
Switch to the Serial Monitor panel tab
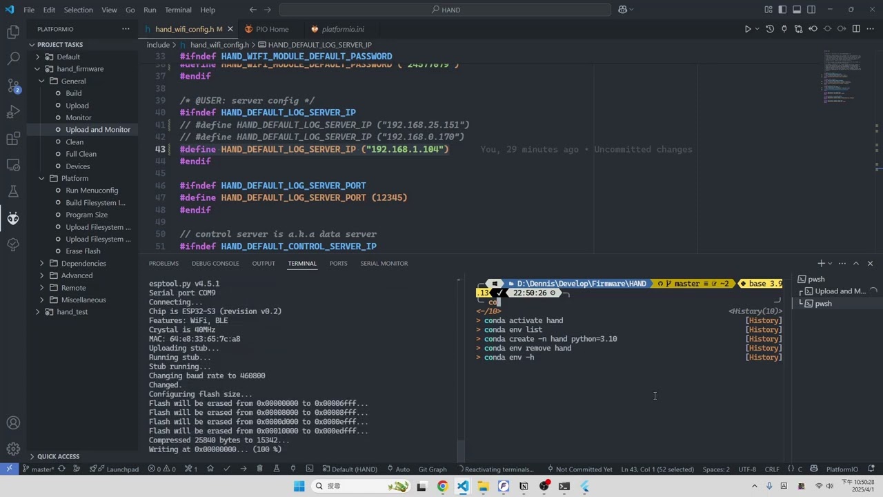click(384, 263)
